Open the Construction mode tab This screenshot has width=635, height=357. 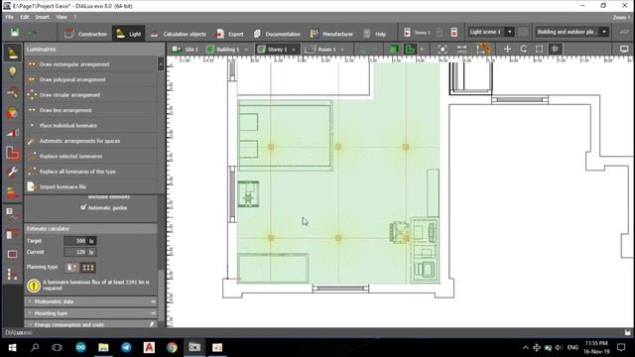point(86,34)
